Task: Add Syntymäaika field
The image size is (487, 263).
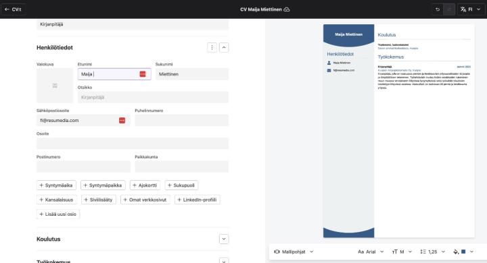Action: click(56, 185)
